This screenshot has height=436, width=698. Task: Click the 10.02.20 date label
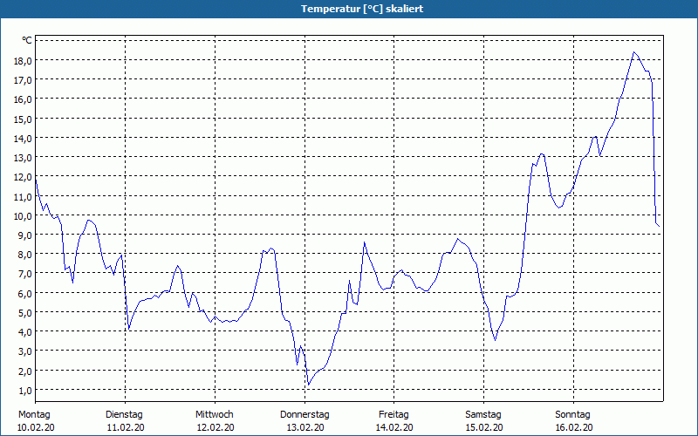pos(35,427)
